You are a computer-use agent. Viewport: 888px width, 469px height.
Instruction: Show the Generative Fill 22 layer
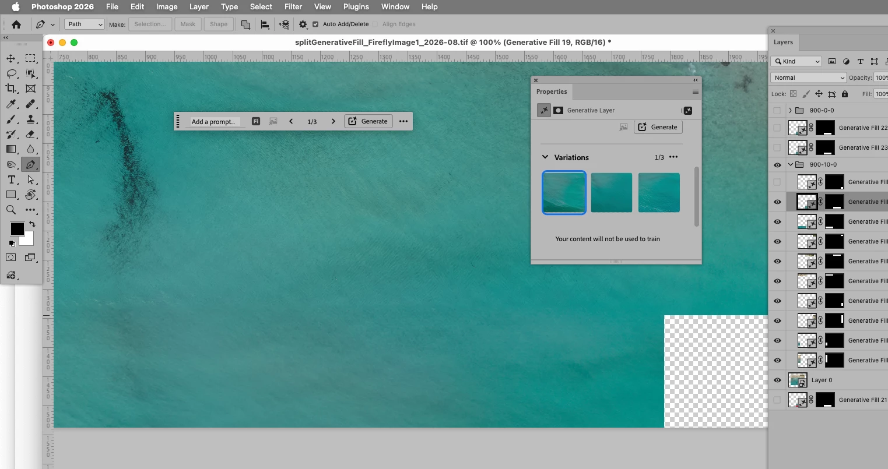777,128
